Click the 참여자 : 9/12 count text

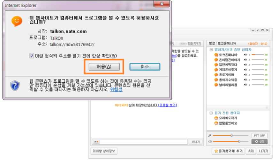258,44
